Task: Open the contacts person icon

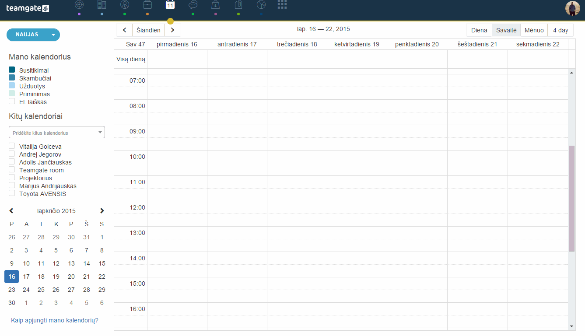Action: click(125, 5)
